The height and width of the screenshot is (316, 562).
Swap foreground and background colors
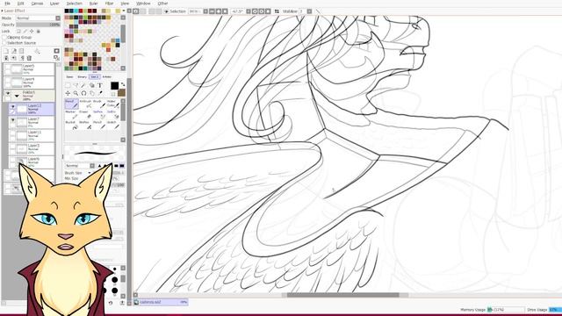[x=123, y=84]
